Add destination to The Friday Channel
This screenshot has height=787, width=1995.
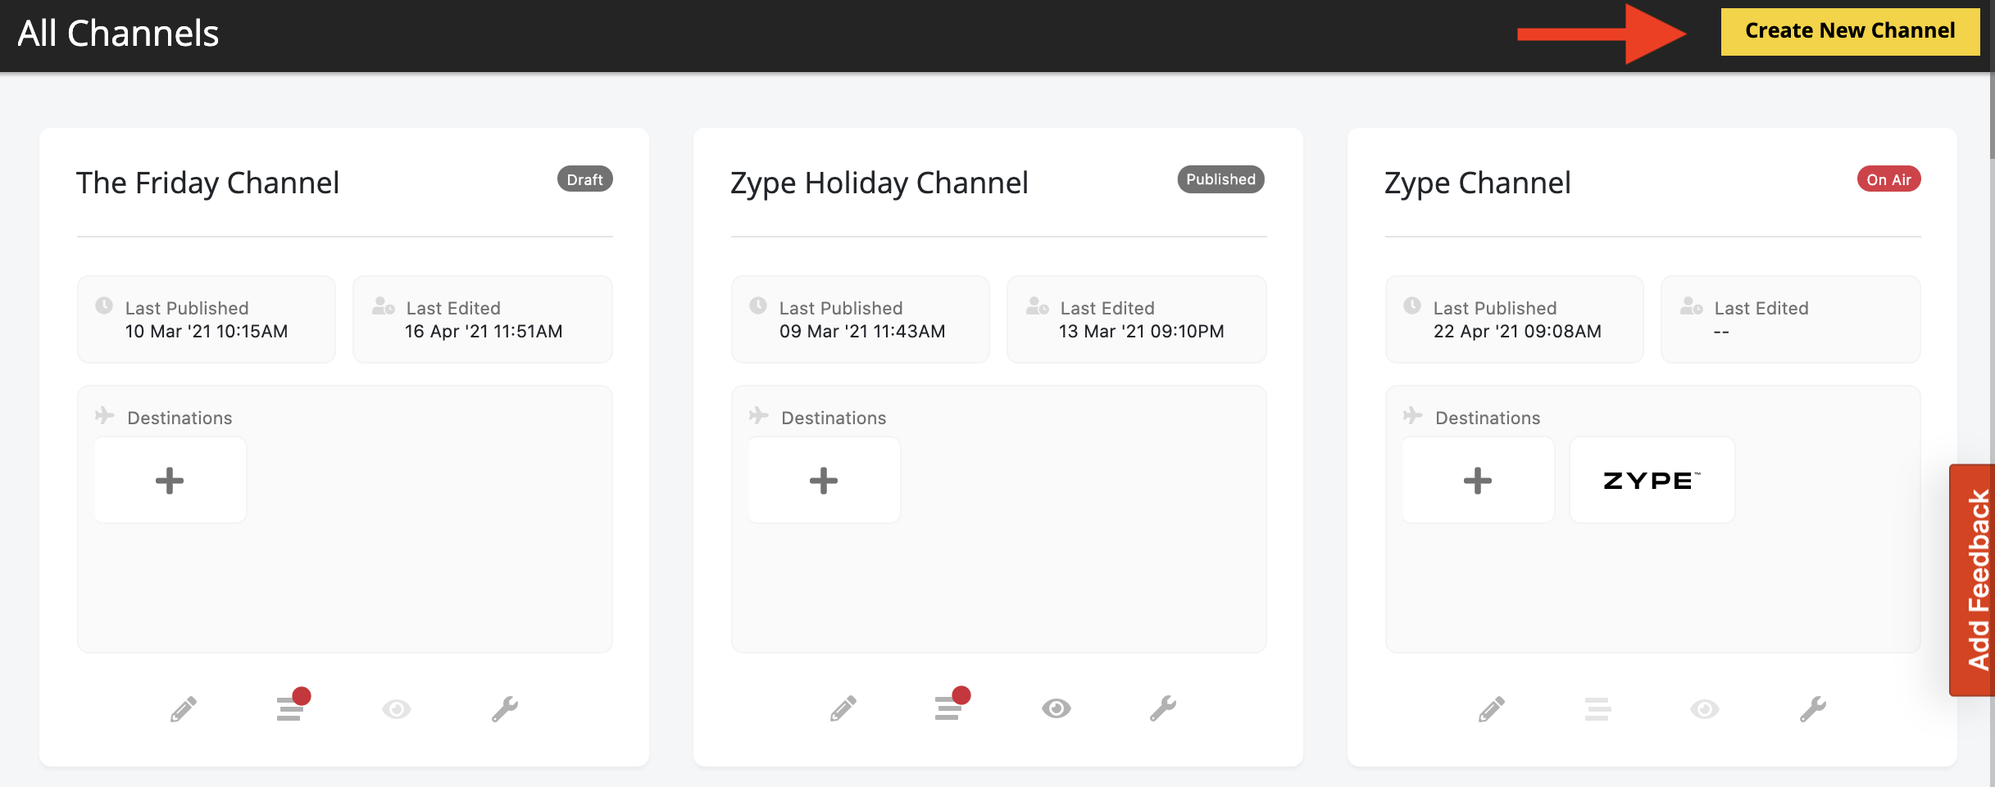point(170,480)
